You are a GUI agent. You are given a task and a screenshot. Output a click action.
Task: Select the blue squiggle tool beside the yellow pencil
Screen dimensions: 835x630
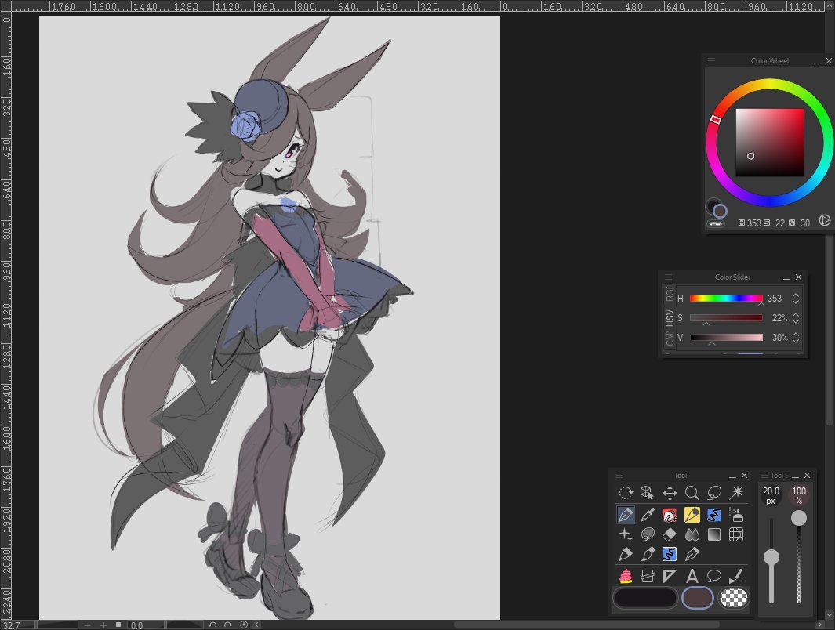(714, 515)
